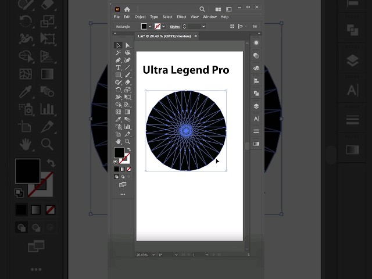Viewport: 372px width, 279px height.
Task: Enable Draw Behind mode
Action: (x=123, y=177)
